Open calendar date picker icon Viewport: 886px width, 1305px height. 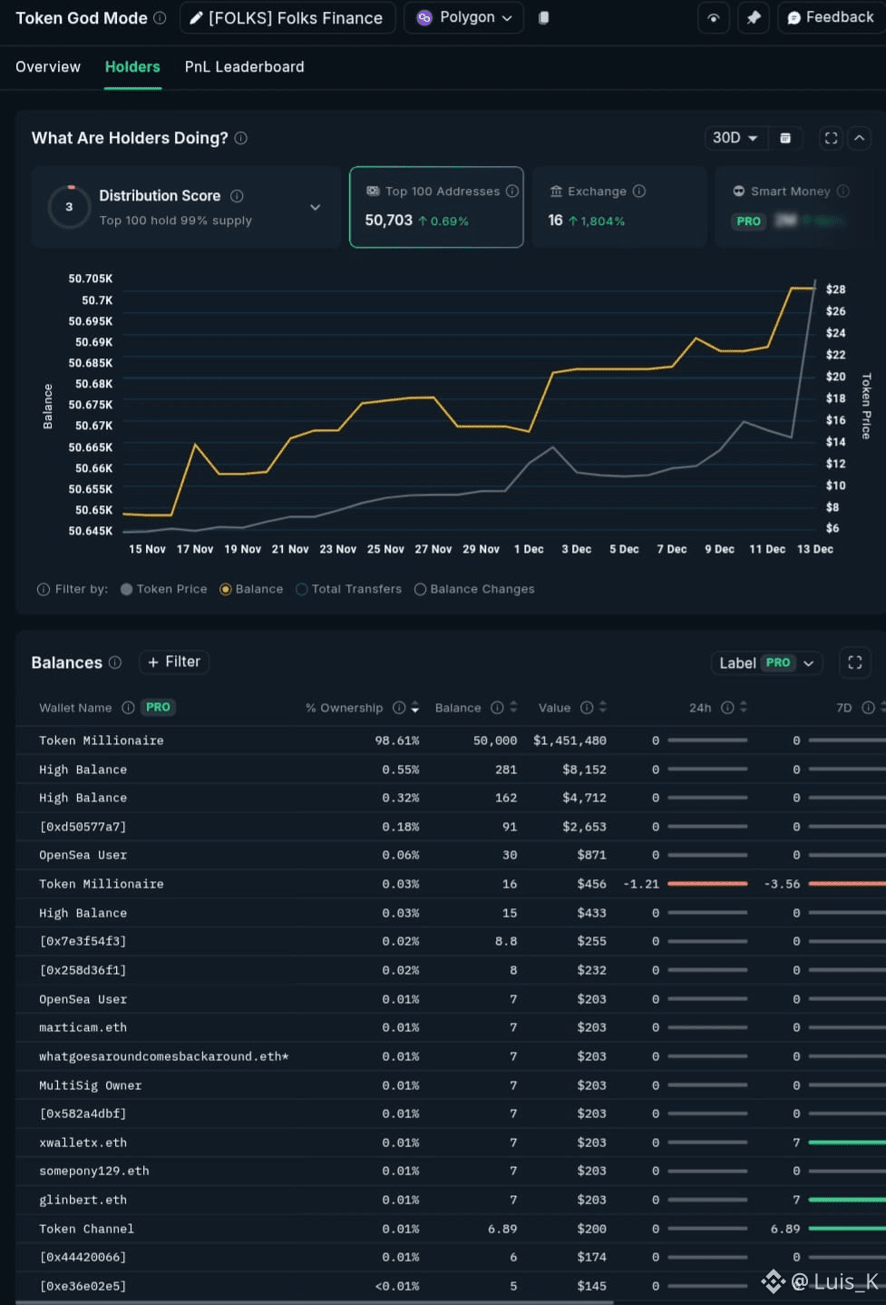pos(785,138)
